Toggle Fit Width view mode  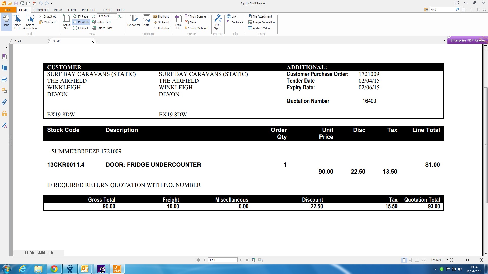(x=81, y=22)
